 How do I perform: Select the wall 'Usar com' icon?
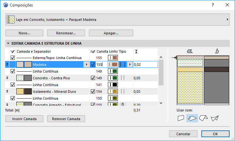click(181, 118)
